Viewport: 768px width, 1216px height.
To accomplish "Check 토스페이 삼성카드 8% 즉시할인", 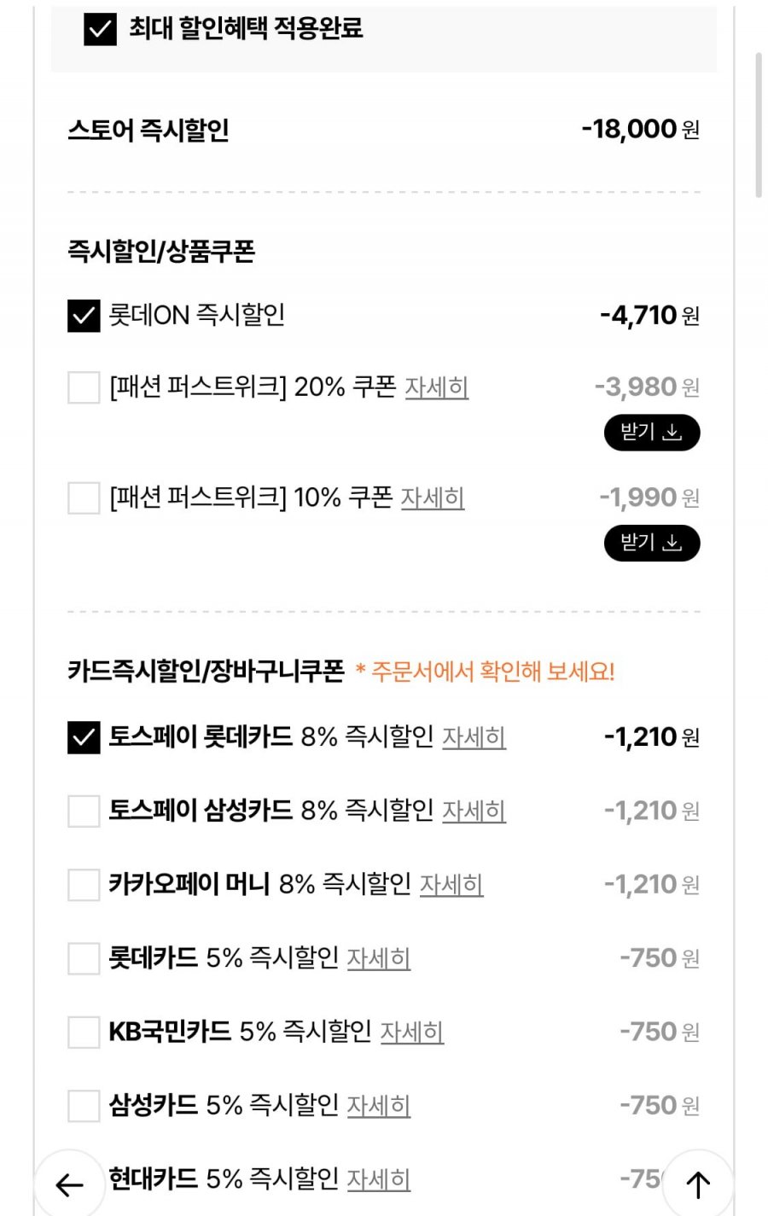I will tap(84, 811).
